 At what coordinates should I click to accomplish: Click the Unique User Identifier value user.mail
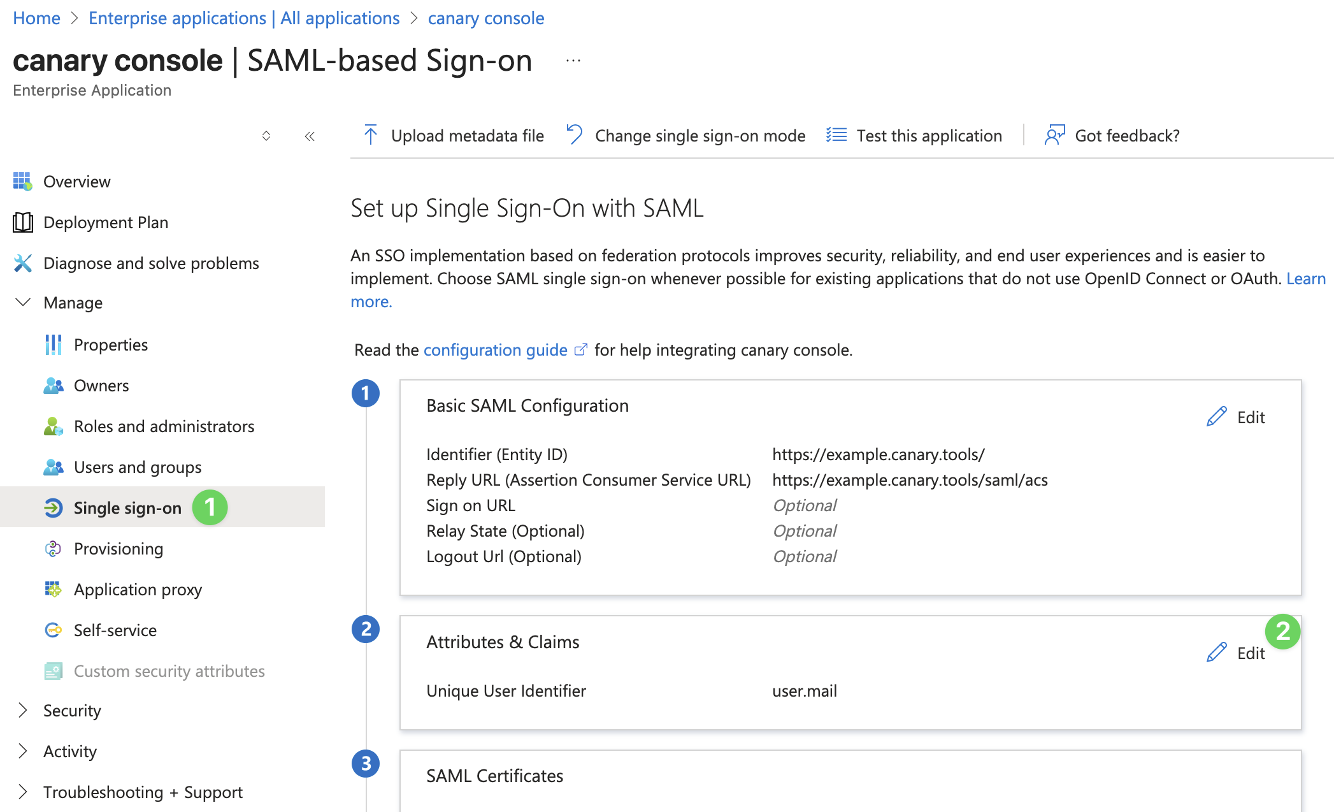[x=805, y=691]
